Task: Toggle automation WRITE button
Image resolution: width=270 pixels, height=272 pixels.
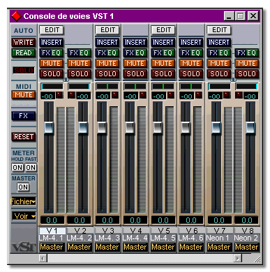Action: pos(24,43)
